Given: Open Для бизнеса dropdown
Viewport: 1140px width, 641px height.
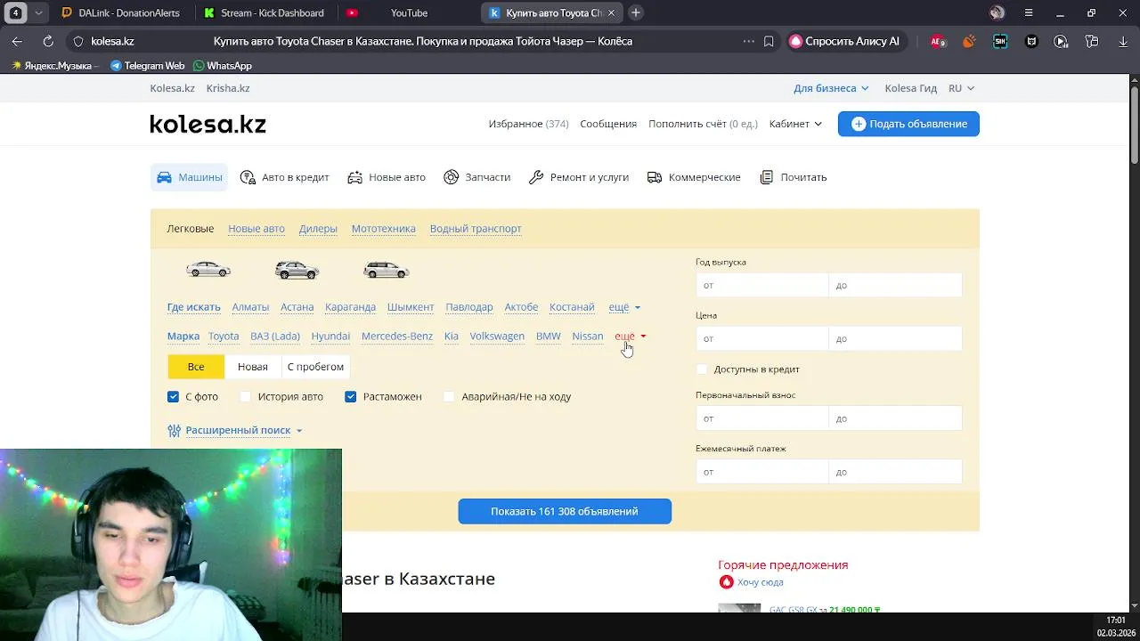Looking at the screenshot, I should pyautogui.click(x=831, y=88).
